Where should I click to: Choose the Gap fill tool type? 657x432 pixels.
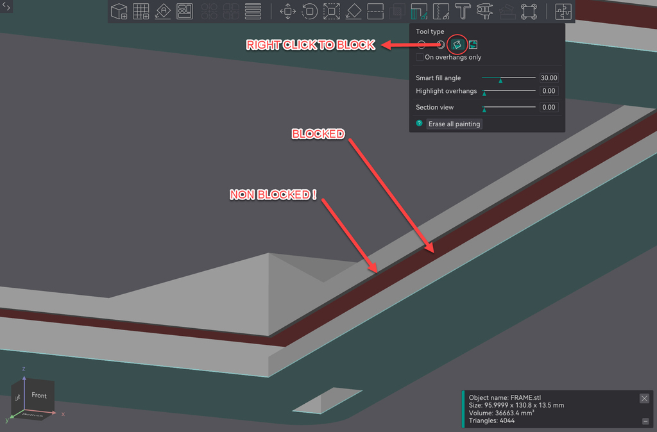pyautogui.click(x=473, y=45)
